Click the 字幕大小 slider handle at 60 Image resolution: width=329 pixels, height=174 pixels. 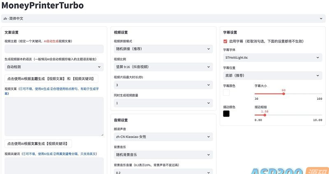click(x=284, y=94)
